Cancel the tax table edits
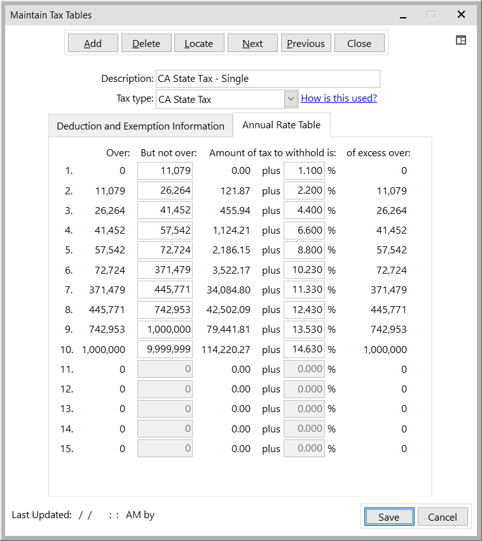 (442, 517)
